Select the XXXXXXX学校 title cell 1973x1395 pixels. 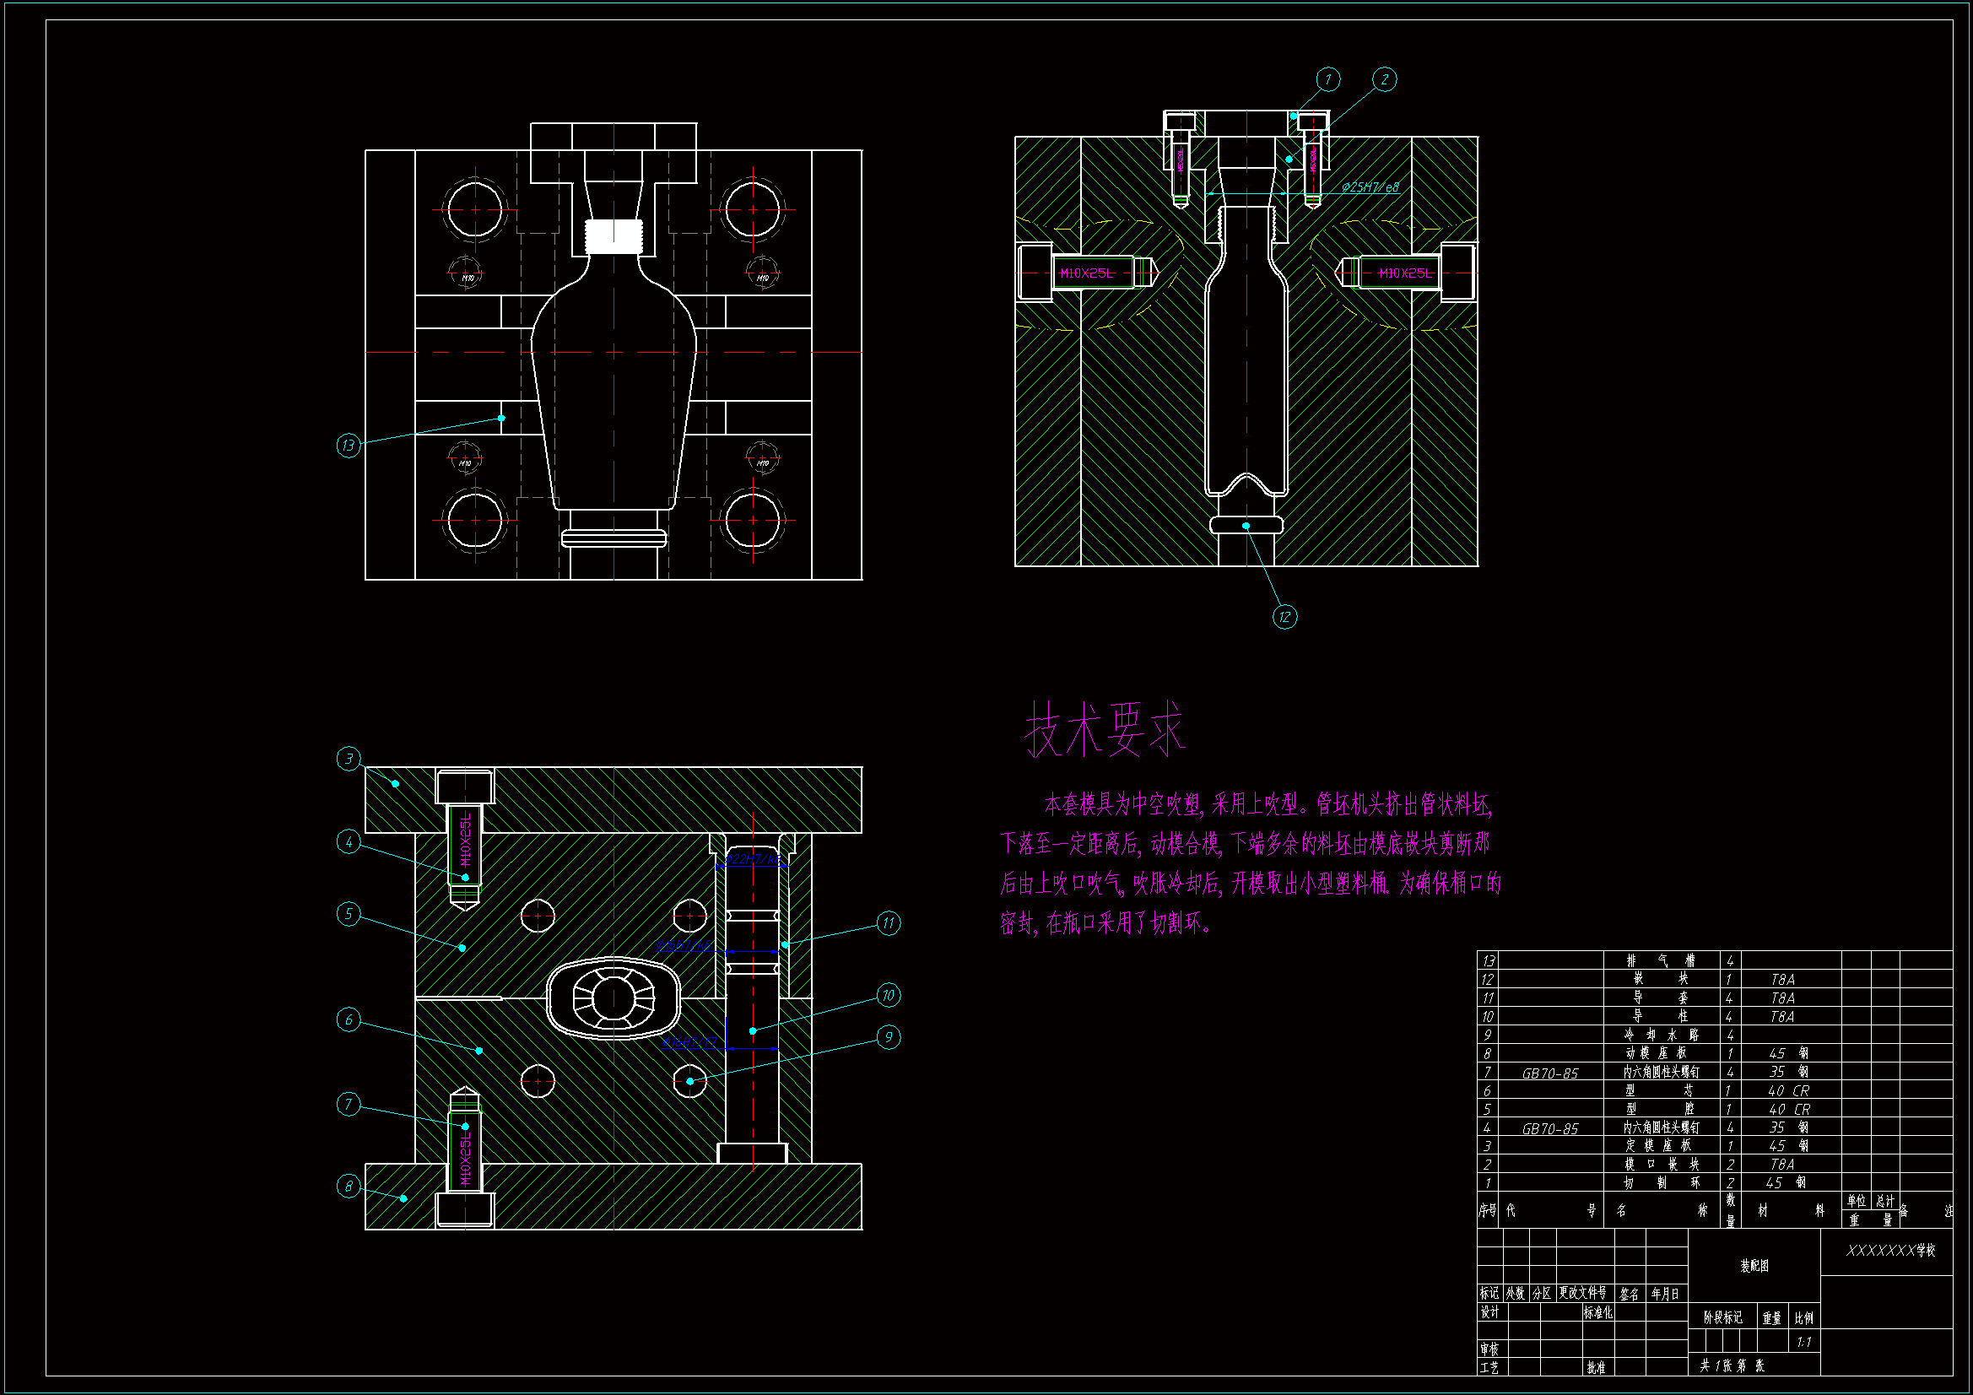(x=1890, y=1251)
